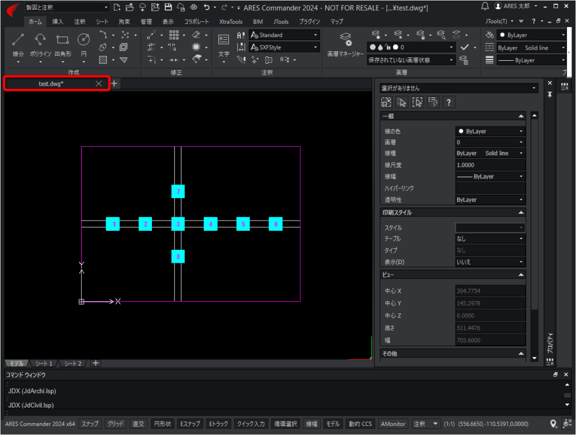Select the Line (線分) tool

coord(18,44)
